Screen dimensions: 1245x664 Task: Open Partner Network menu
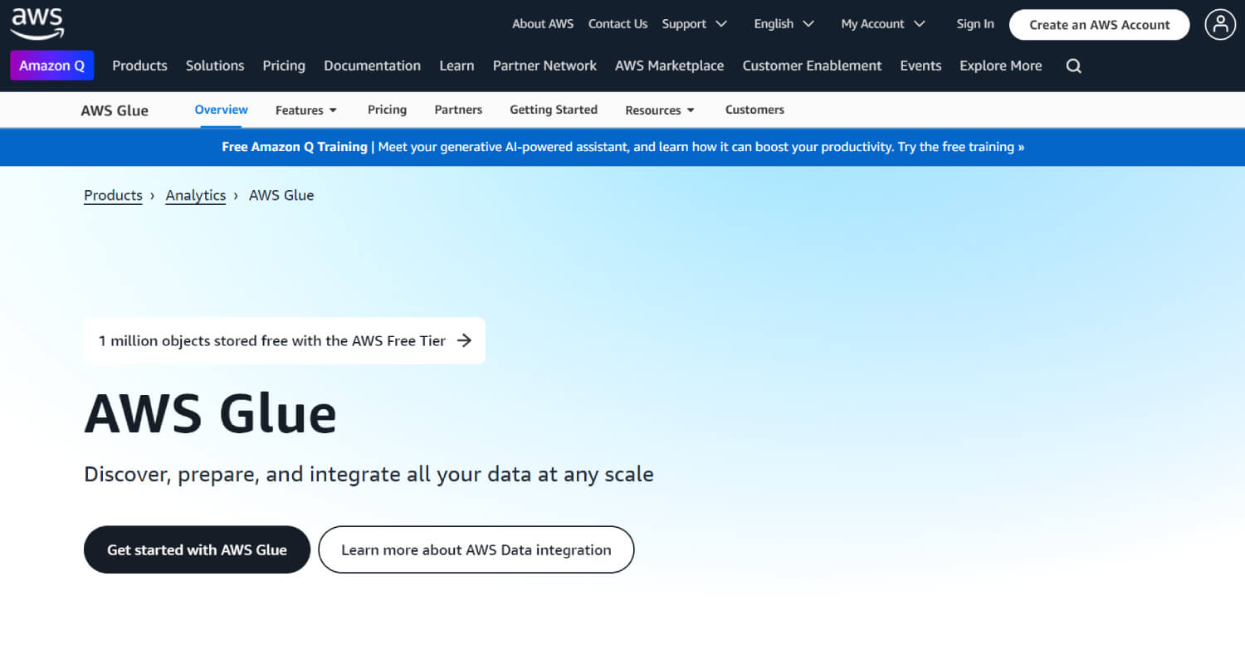(544, 66)
